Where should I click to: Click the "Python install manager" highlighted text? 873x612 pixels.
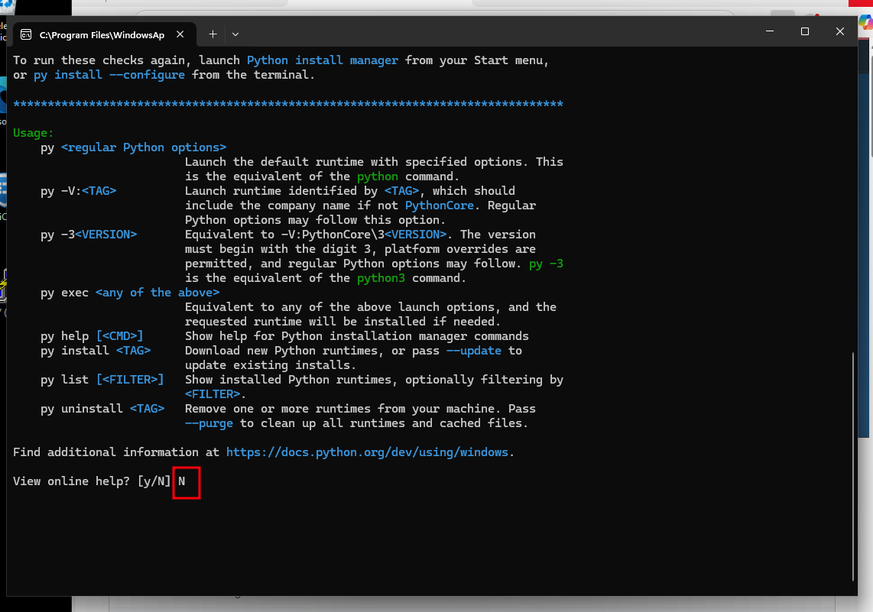pos(322,60)
